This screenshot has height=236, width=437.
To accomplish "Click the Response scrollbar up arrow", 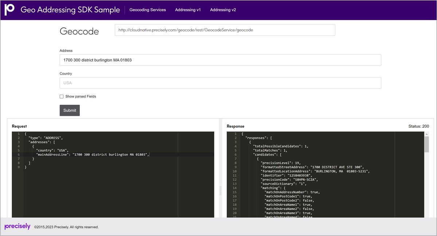I will pos(426,134).
